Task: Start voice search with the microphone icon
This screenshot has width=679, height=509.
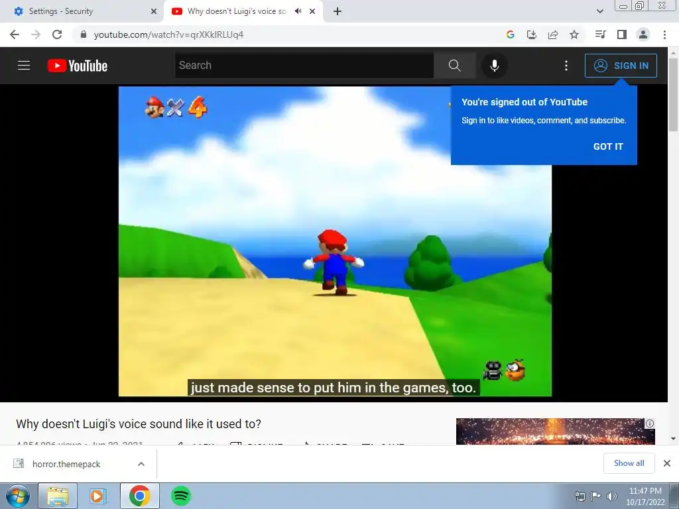Action: [x=495, y=66]
